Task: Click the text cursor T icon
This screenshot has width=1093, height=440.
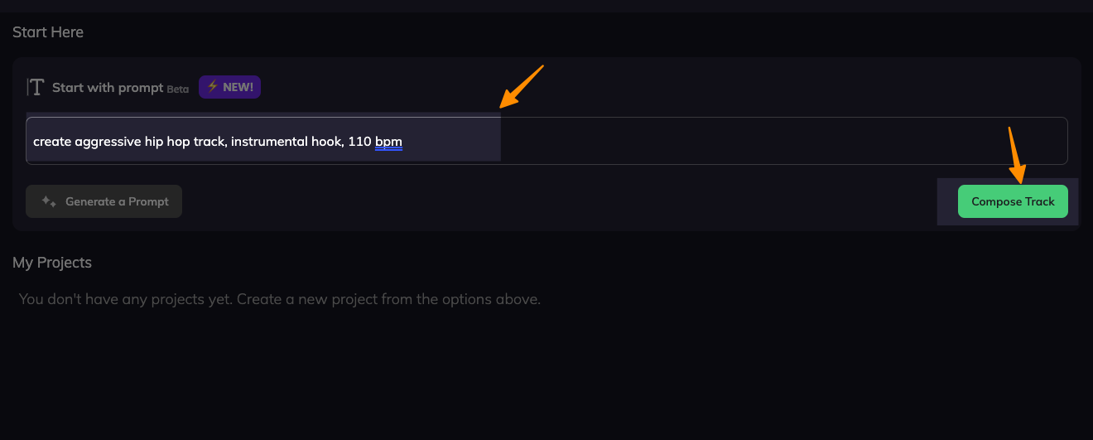Action: [x=36, y=87]
